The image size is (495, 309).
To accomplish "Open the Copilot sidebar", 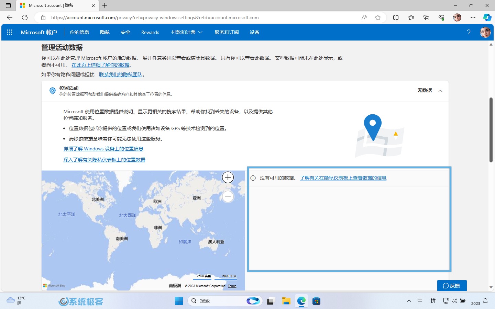I will tap(487, 18).
